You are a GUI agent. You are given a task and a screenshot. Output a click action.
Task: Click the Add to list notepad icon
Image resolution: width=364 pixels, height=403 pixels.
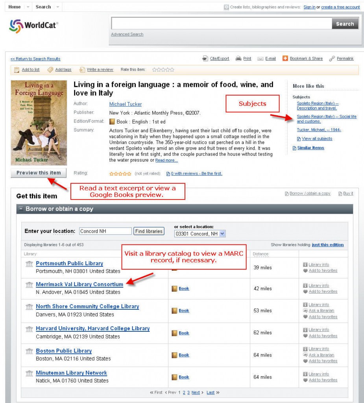[17, 70]
